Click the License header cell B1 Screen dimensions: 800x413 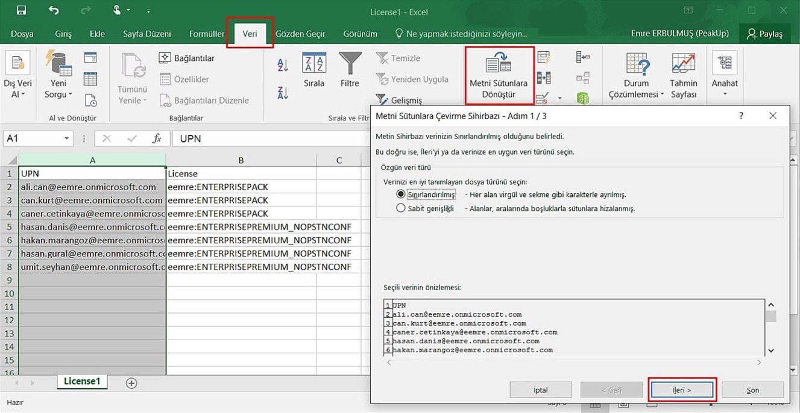pyautogui.click(x=241, y=173)
